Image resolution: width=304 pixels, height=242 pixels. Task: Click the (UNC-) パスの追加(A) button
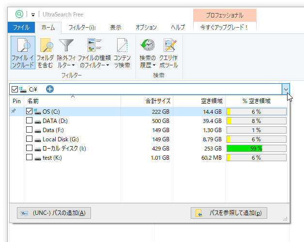54,213
